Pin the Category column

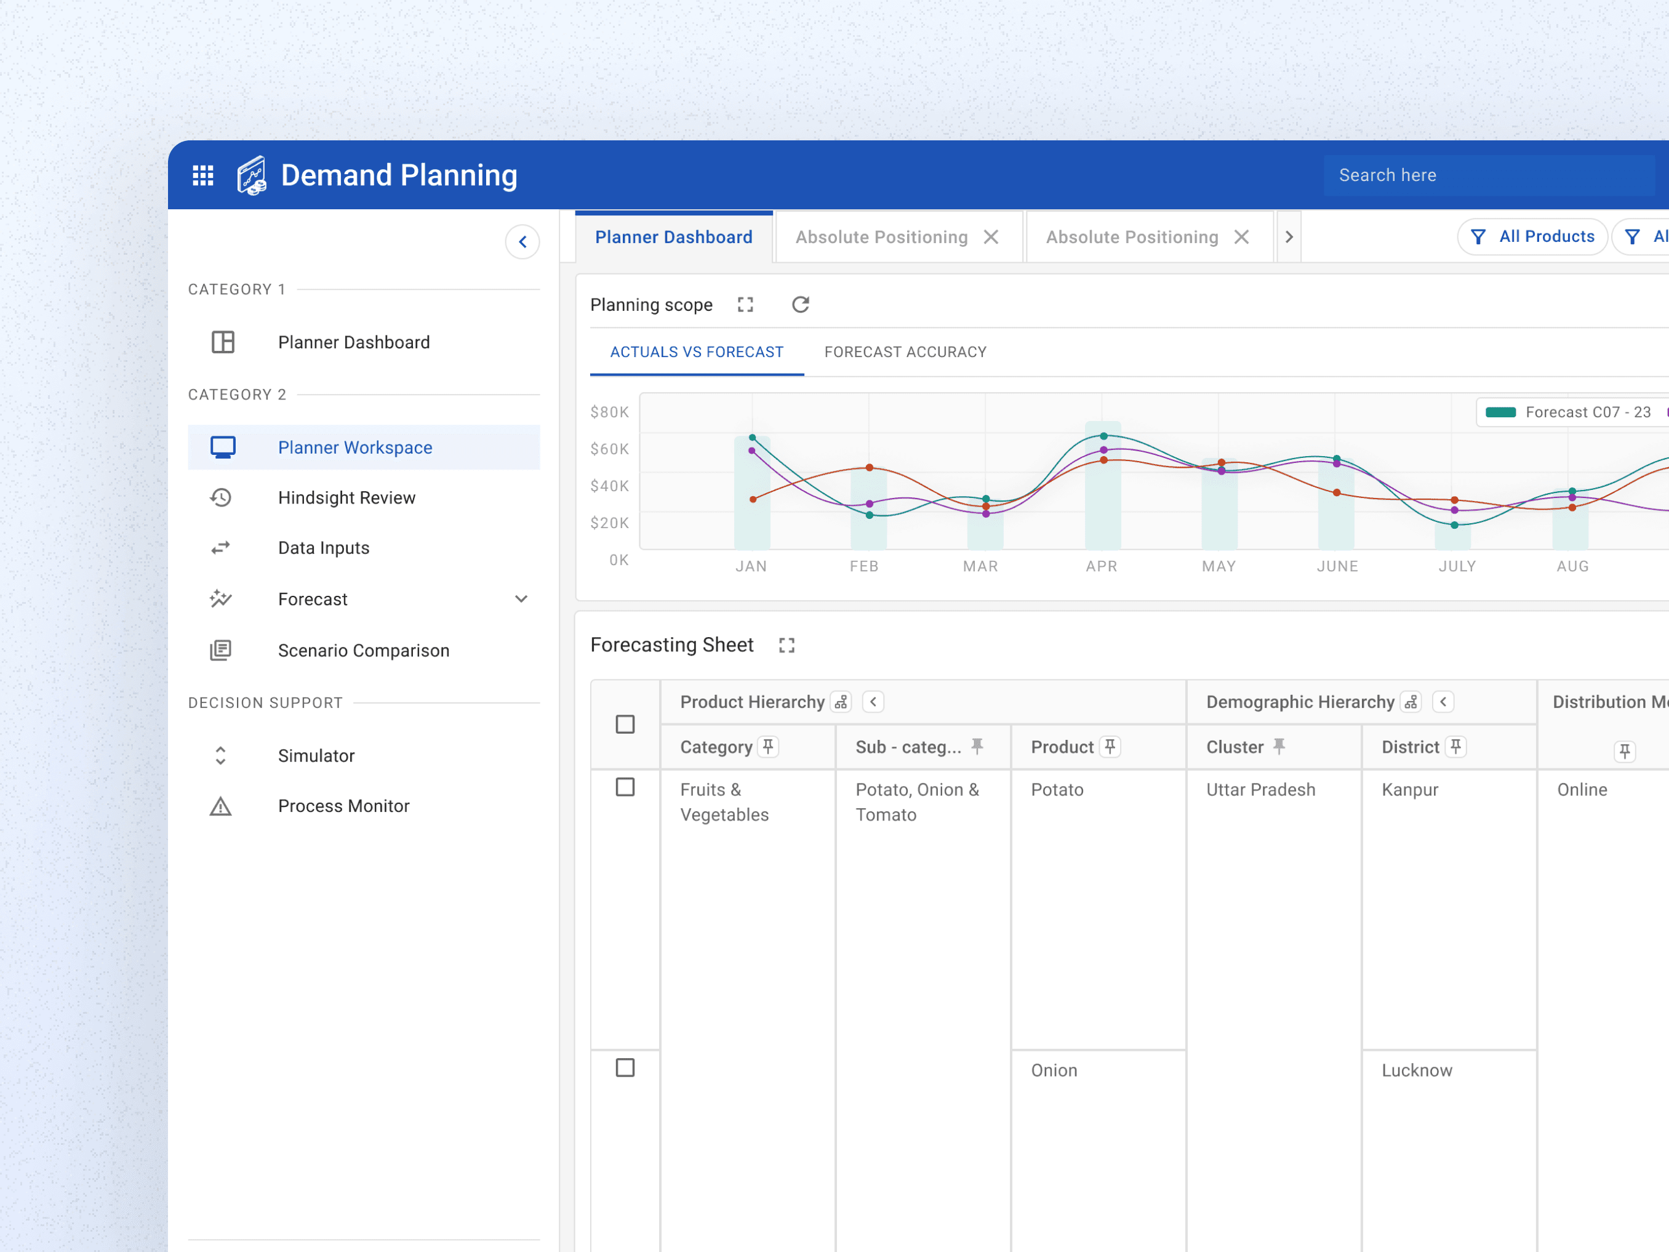click(x=768, y=747)
